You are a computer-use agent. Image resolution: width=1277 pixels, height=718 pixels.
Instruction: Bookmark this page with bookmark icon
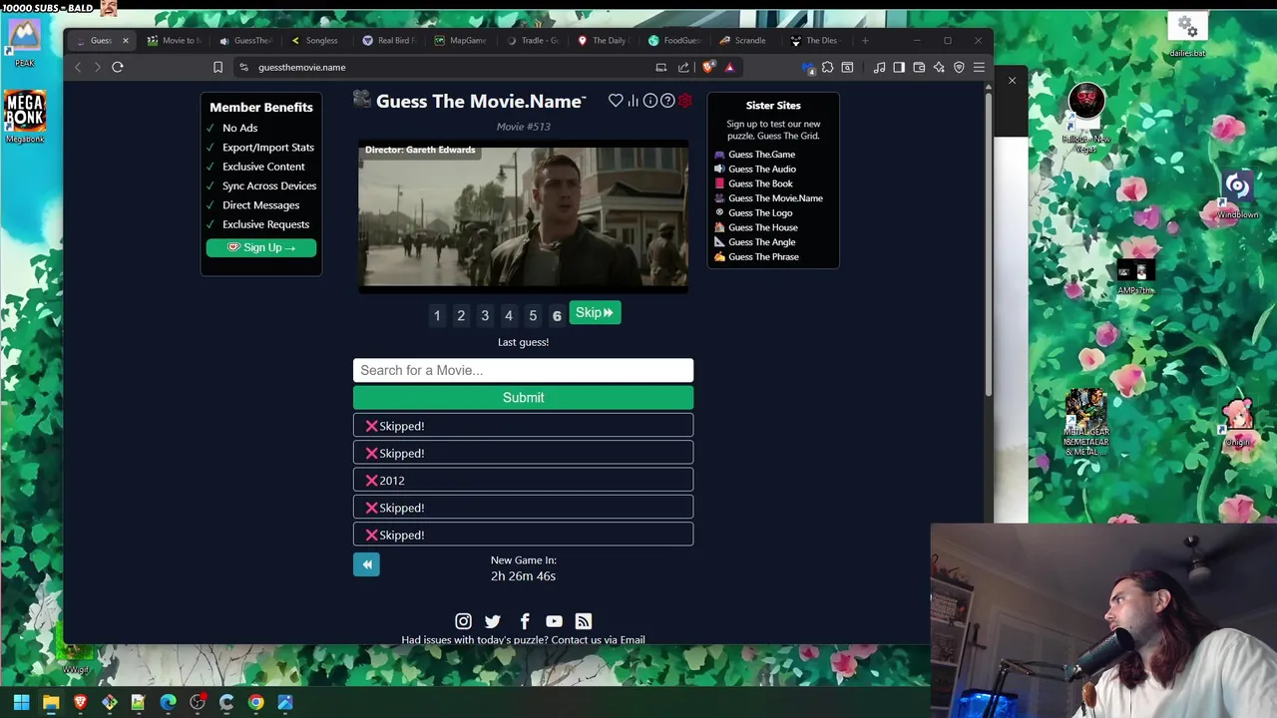click(217, 67)
